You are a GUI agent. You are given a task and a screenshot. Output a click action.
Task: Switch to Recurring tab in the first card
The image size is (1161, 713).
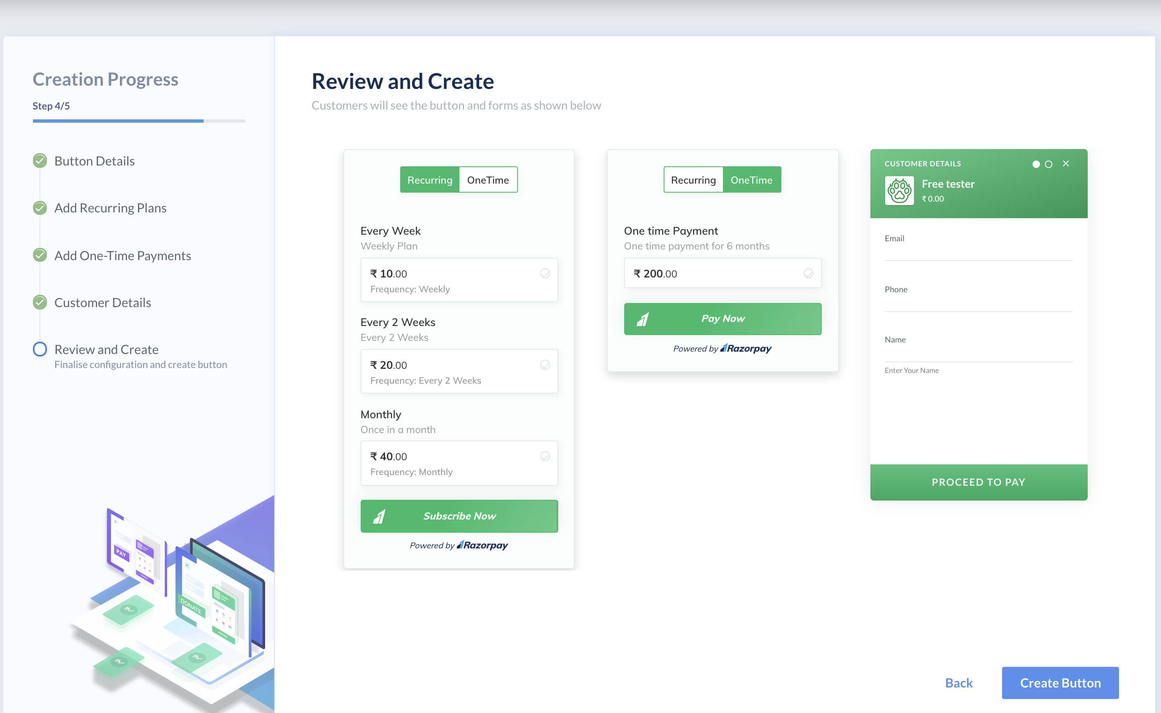[429, 179]
